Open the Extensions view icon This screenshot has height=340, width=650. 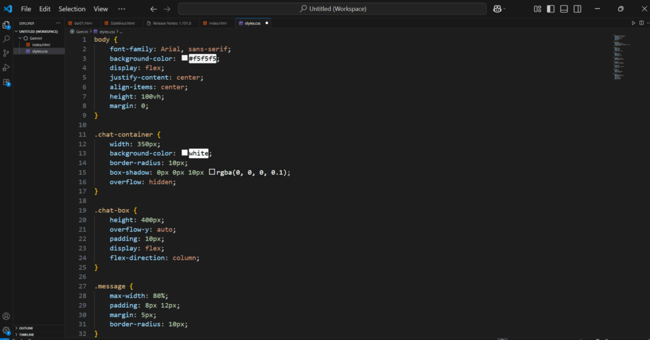coord(6,82)
